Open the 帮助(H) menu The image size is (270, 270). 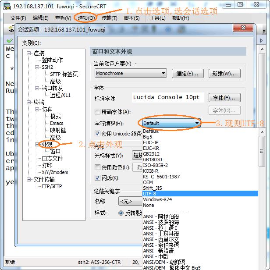pos(181,18)
